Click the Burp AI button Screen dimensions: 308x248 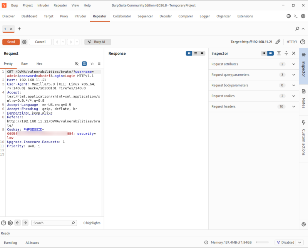98,42
